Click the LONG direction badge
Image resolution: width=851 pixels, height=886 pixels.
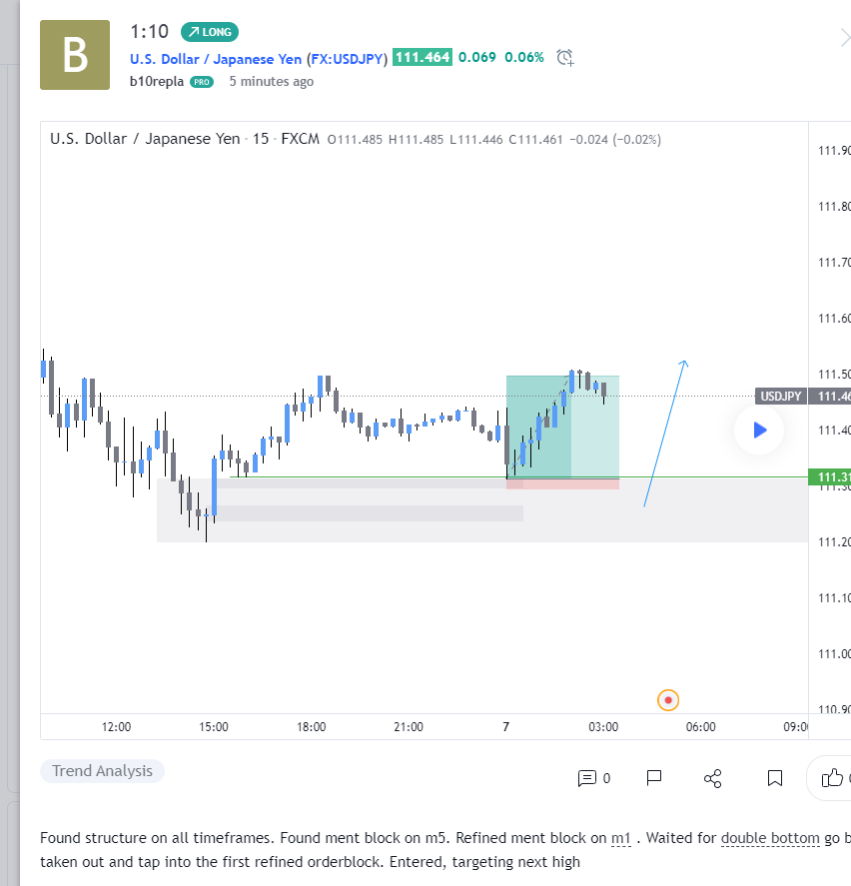pos(210,32)
